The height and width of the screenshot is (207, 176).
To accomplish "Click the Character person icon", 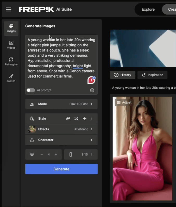I will 32,140.
